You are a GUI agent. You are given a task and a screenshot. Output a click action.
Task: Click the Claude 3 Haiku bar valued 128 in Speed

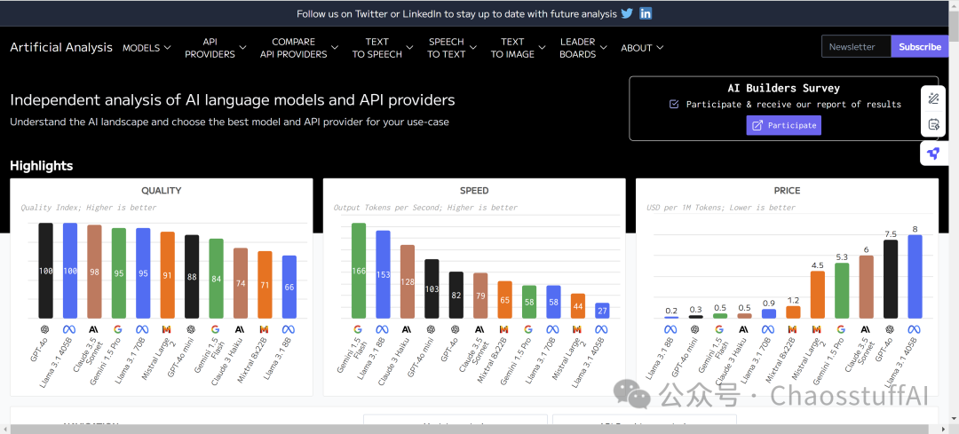(x=408, y=282)
